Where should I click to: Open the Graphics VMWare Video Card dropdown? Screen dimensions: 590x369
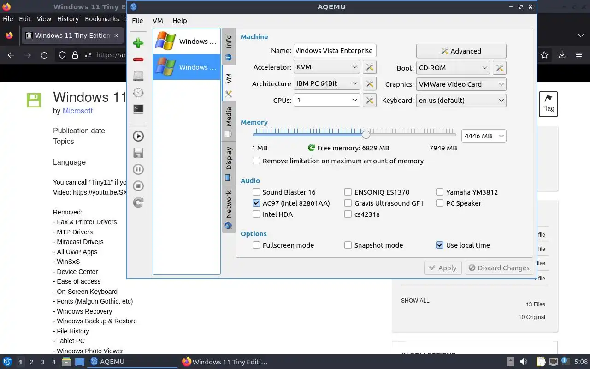[461, 84]
